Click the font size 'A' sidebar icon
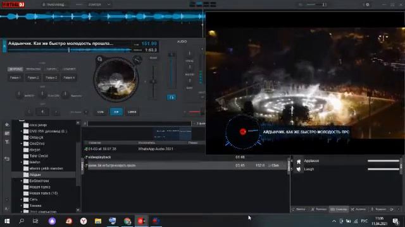Viewport: 405px width, 227px height. point(6,209)
